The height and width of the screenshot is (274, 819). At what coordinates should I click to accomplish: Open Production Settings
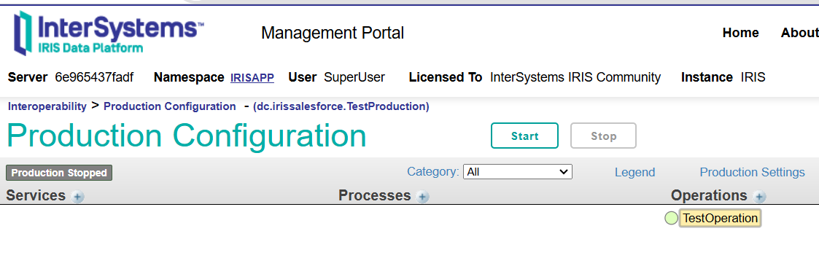click(x=752, y=172)
